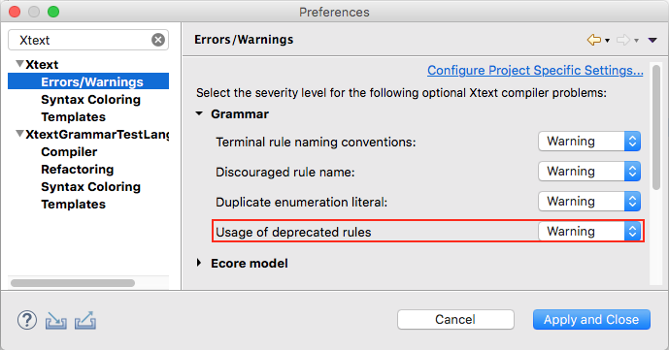Open Terminal rule naming conventions dropdown
Screen dimensions: 669x350
[x=589, y=141]
